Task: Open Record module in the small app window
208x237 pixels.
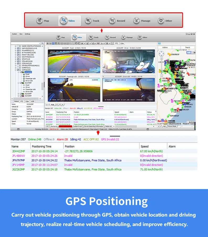Action: pyautogui.click(x=110, y=37)
